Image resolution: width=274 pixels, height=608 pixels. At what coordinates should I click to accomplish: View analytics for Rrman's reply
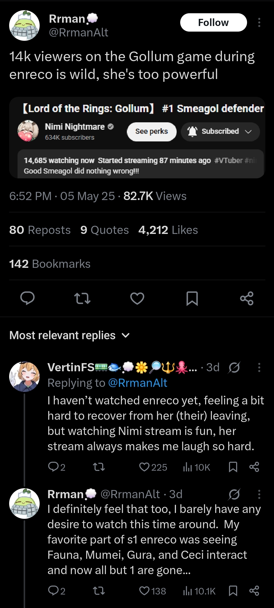[199, 591]
